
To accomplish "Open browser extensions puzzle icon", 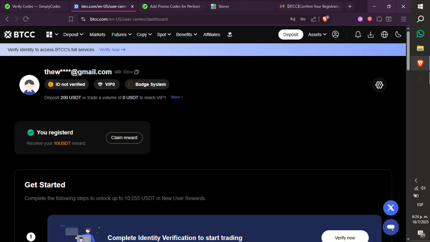I will tap(379, 19).
